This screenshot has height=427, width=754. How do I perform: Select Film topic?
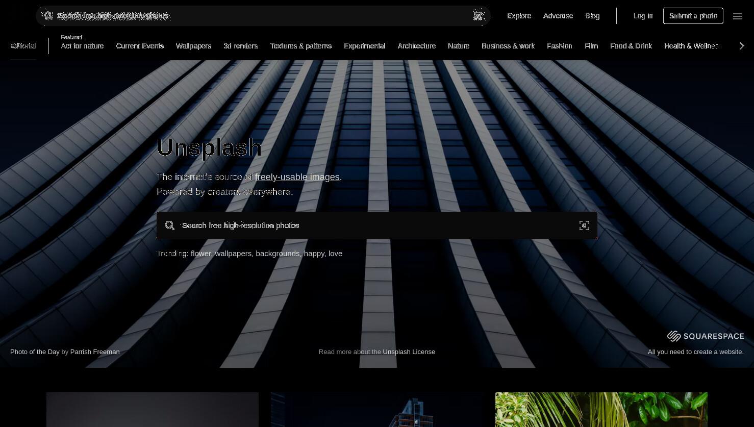click(591, 46)
